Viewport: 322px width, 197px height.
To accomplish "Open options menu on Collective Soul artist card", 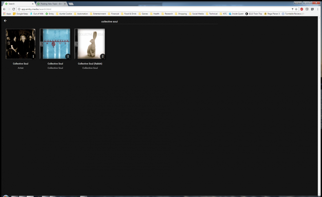I will pyautogui.click(x=33, y=56).
